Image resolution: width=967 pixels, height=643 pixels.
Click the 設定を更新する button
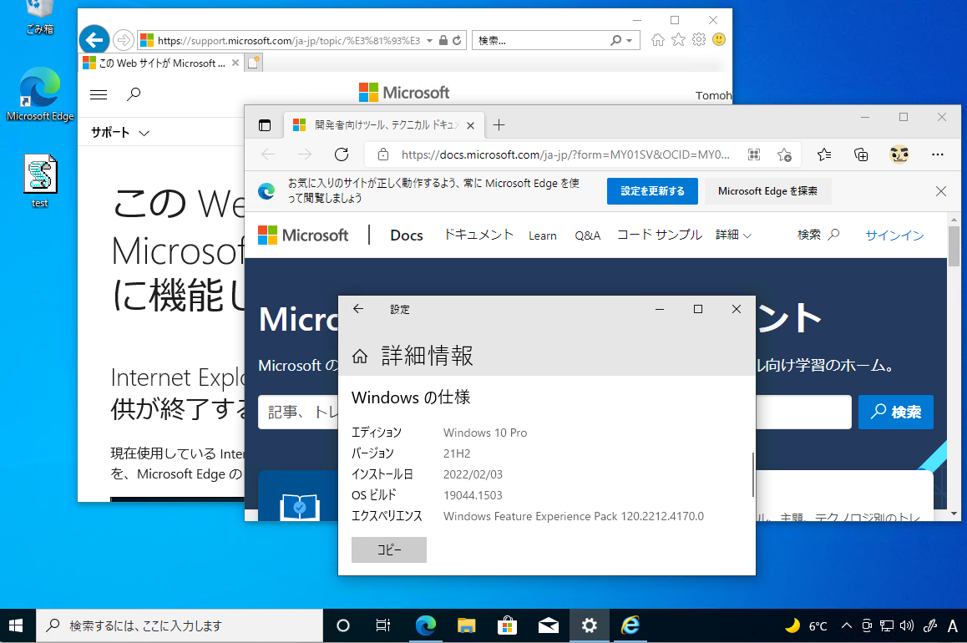click(x=652, y=191)
